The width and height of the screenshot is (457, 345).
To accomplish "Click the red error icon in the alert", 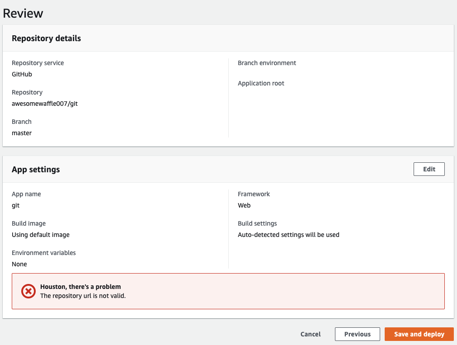I will click(28, 291).
